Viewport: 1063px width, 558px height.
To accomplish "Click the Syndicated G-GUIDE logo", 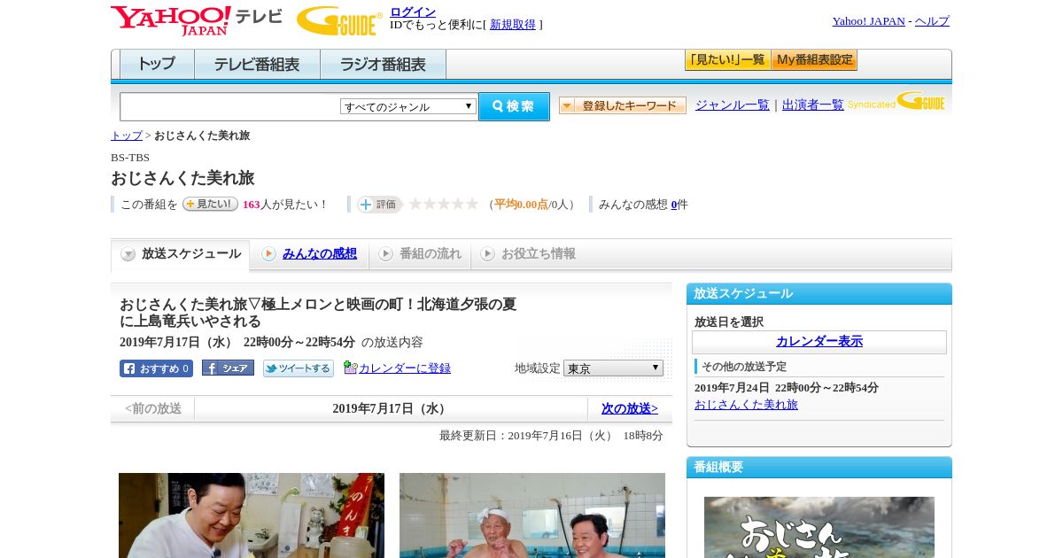I will (x=896, y=102).
